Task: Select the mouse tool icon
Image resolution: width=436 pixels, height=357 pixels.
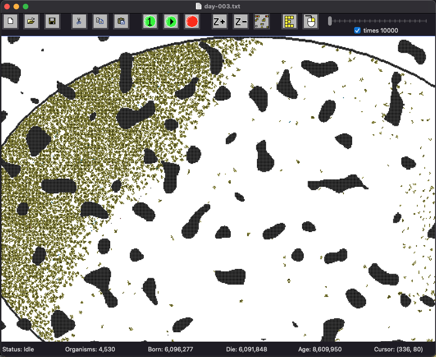Action: (310, 21)
